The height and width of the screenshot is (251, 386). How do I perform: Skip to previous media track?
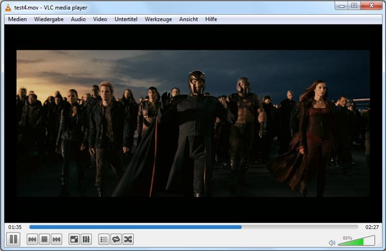pyautogui.click(x=32, y=239)
